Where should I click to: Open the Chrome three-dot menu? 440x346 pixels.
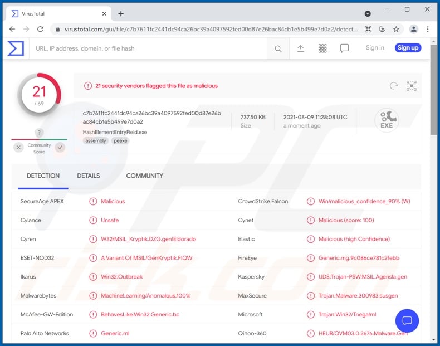coord(428,29)
